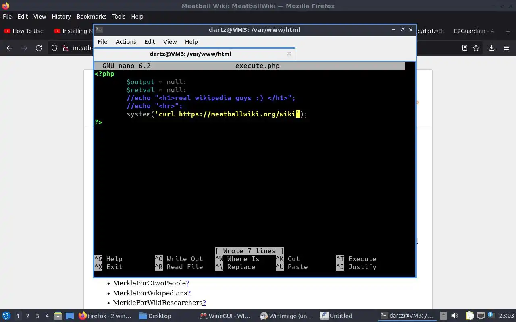Switch to workspace 3
Image resolution: width=516 pixels, height=322 pixels.
[37, 316]
